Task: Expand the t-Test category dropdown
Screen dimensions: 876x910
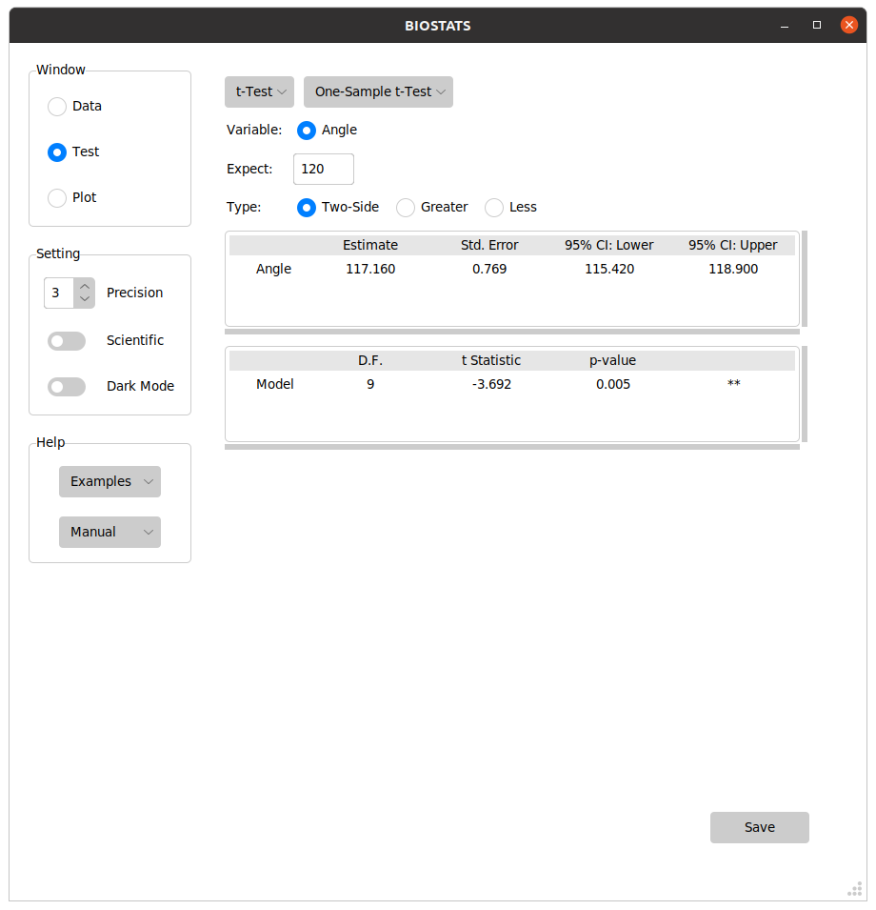Action: (259, 92)
